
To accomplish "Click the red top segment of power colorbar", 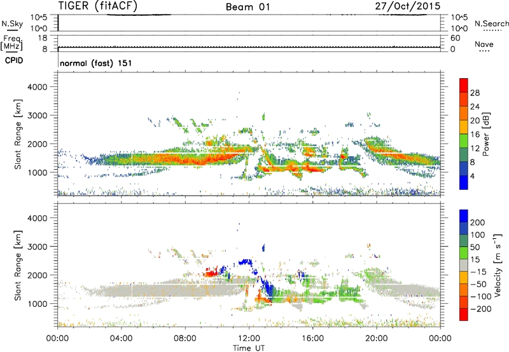I will coord(464,85).
